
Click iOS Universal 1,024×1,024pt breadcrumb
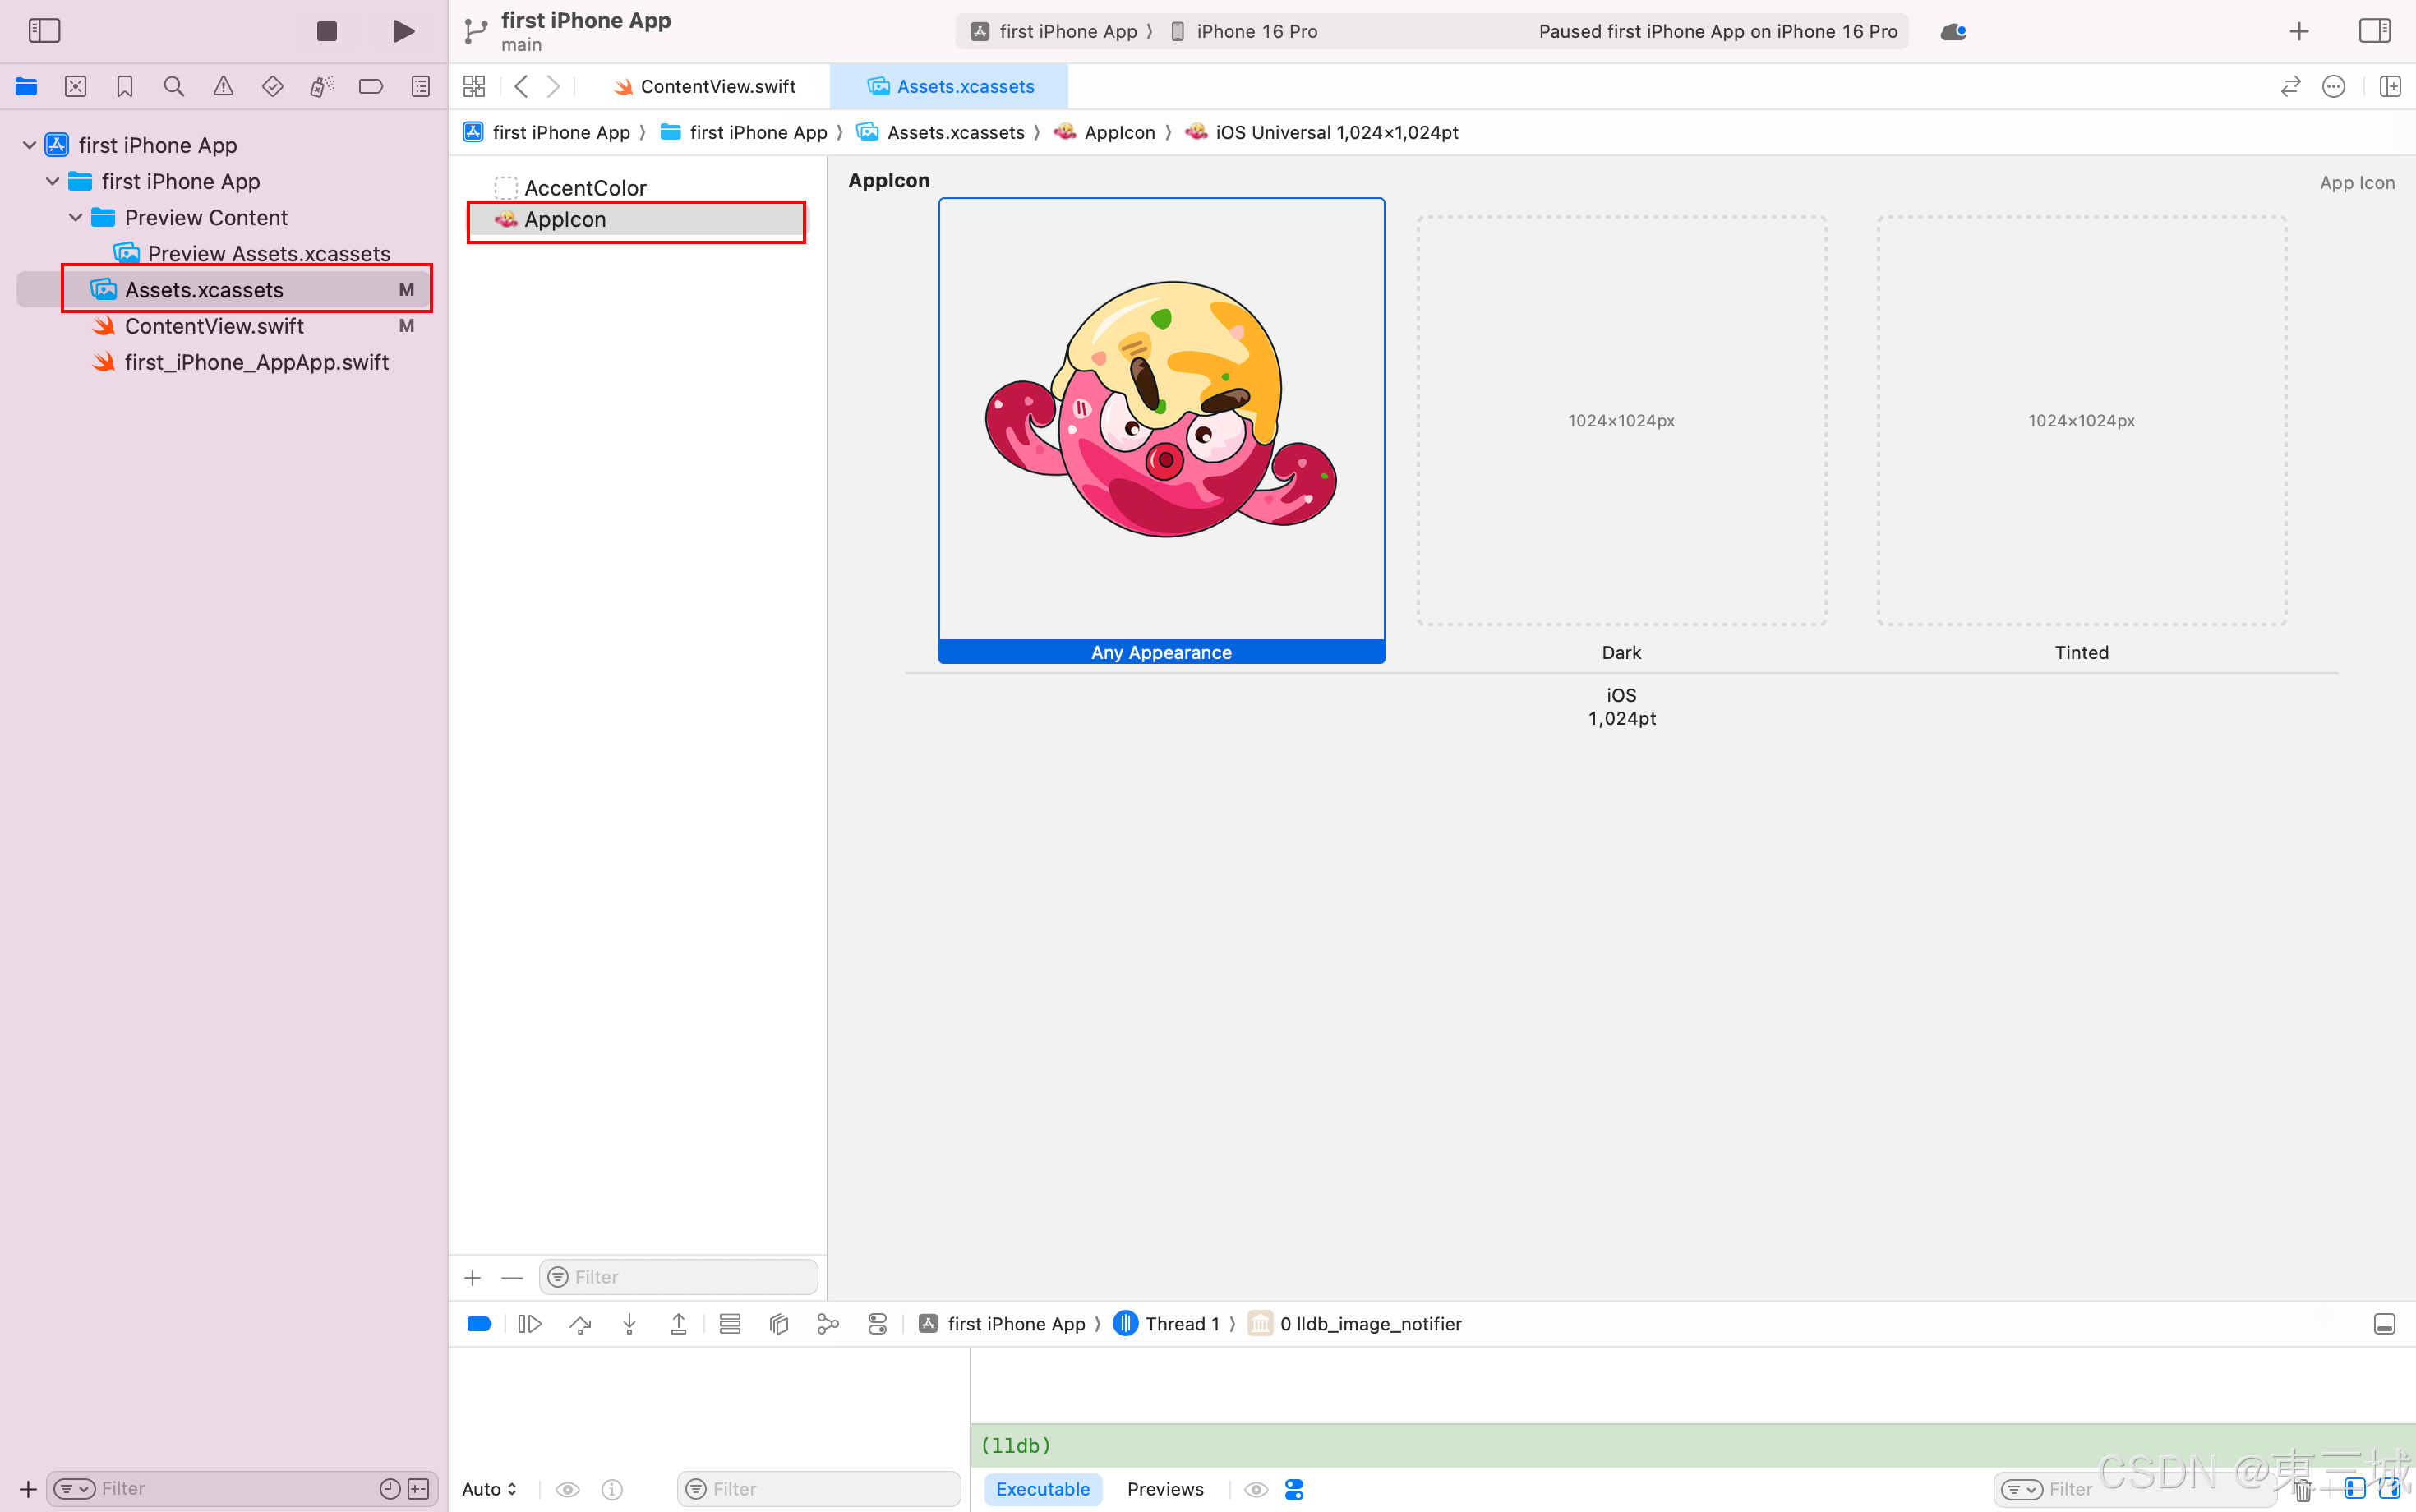(1321, 132)
